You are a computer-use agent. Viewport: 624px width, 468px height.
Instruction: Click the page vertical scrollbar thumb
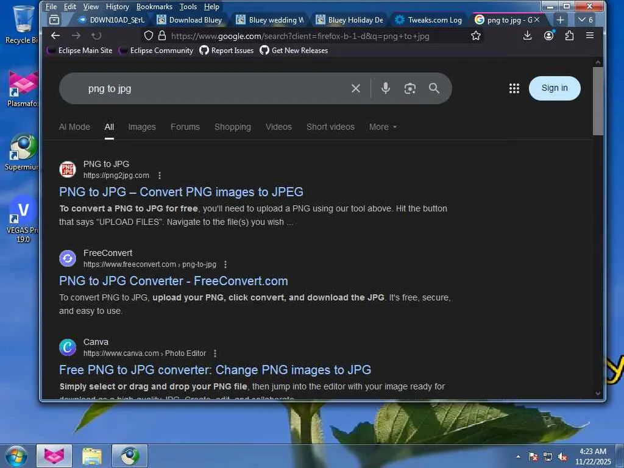[598, 101]
